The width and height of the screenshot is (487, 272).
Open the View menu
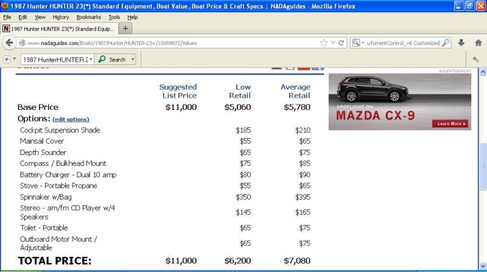coord(40,18)
